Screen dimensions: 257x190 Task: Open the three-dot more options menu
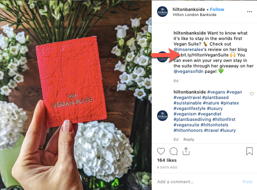pos(249,12)
